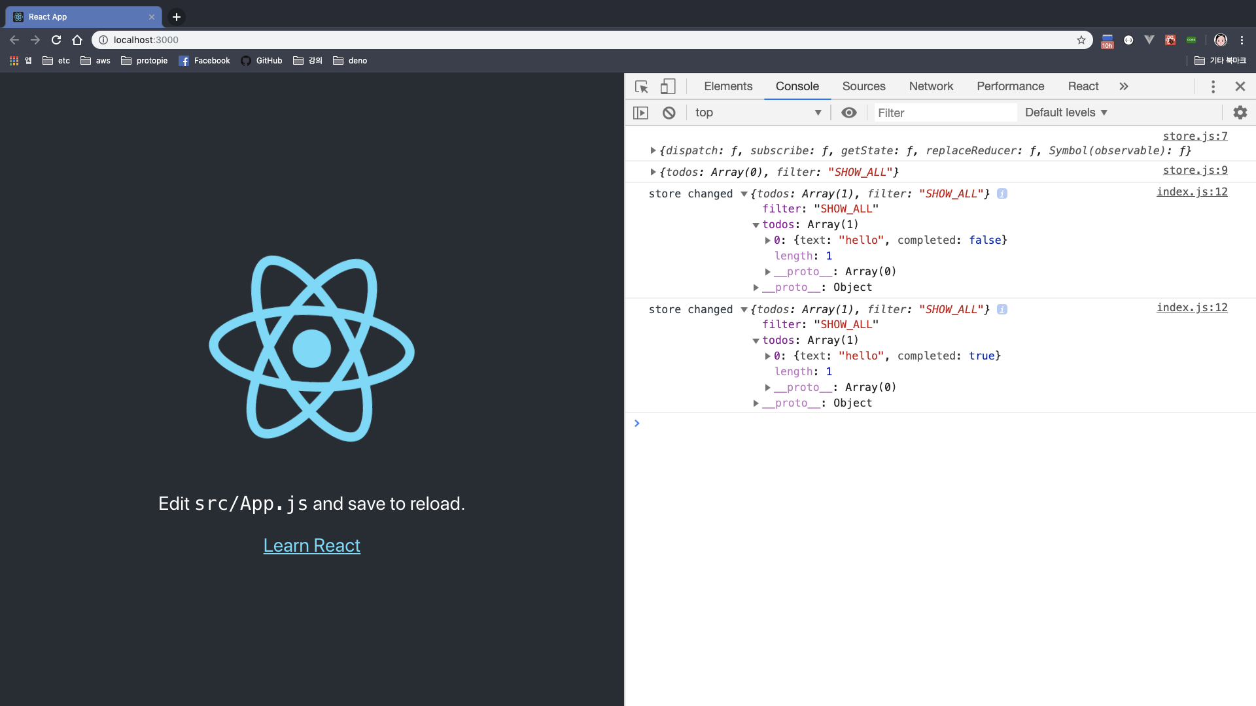Show the console sidebar panel
This screenshot has width=1256, height=706.
pos(640,112)
